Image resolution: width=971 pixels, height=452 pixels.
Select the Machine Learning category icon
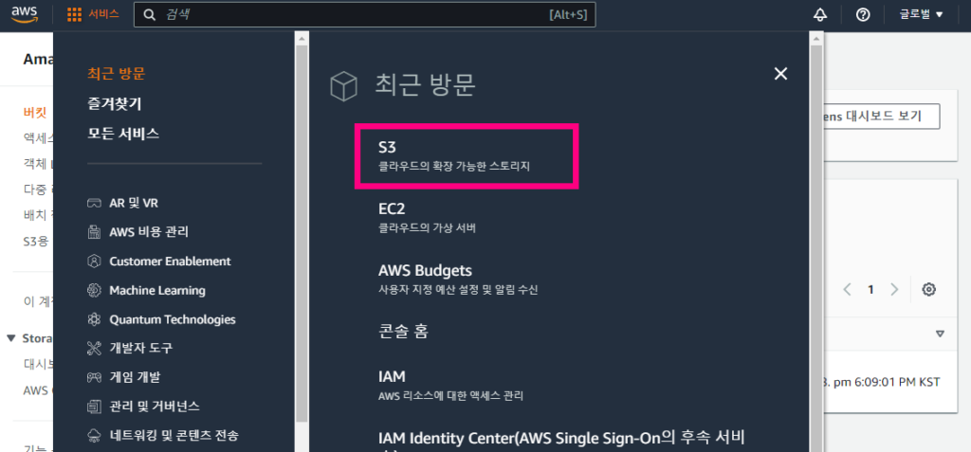click(94, 290)
